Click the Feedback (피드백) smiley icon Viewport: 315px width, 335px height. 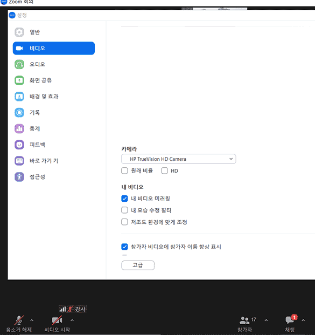click(19, 145)
